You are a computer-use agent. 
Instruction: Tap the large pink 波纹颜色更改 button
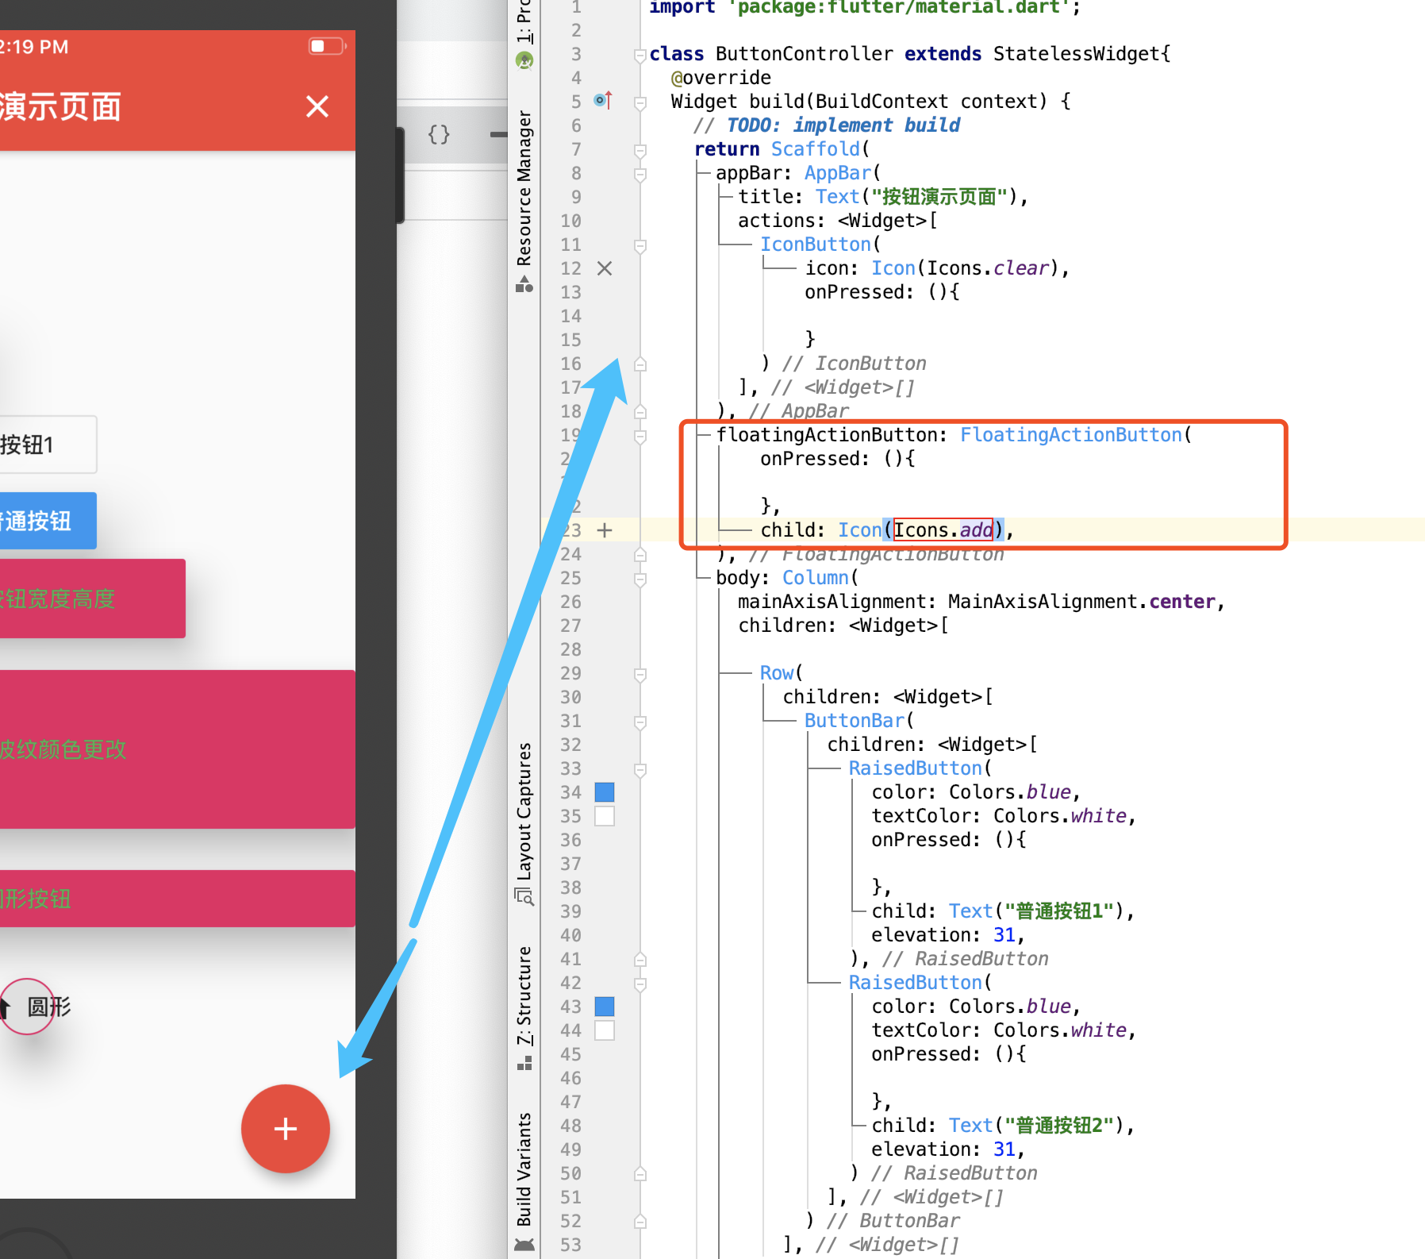178,749
